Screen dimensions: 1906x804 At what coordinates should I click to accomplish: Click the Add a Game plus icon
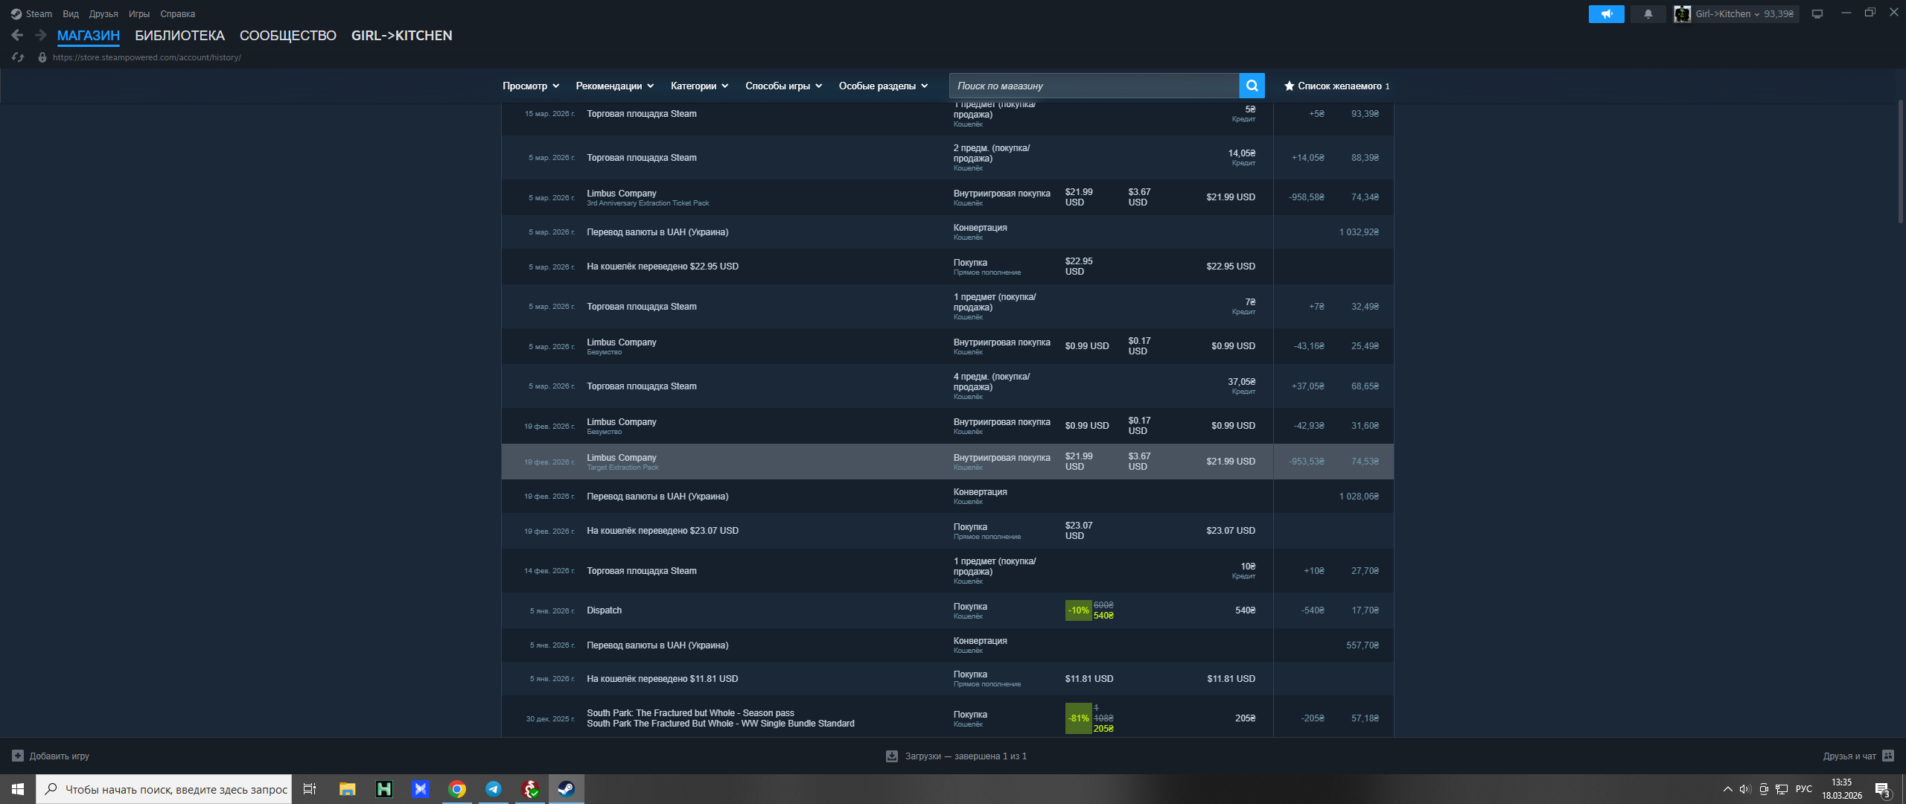18,756
